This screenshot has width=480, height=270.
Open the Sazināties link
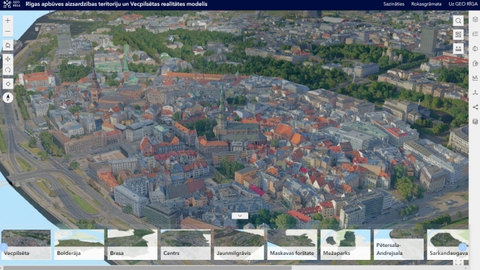coord(393,4)
